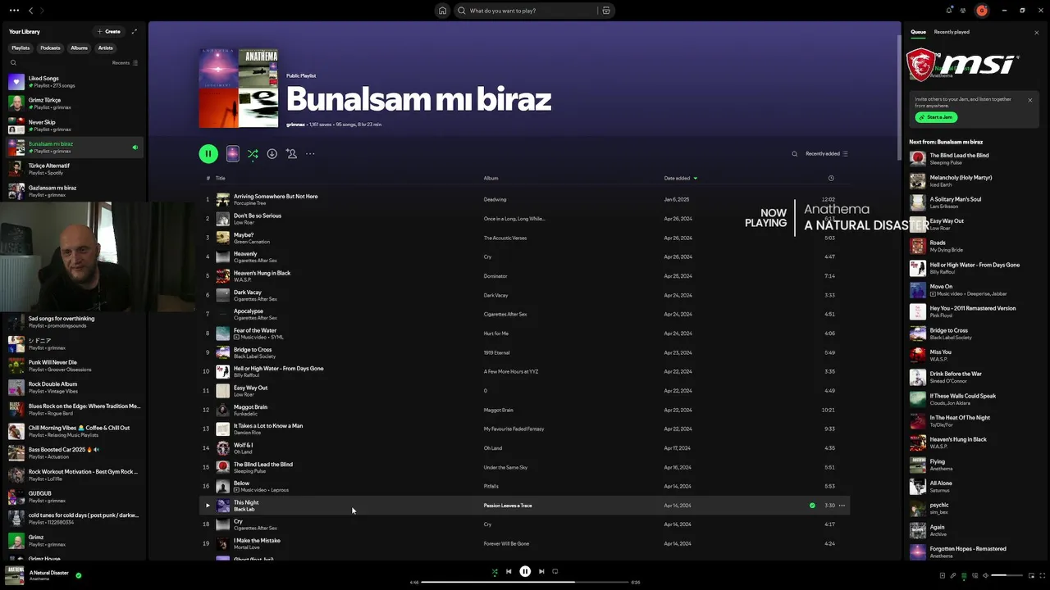Open the Create menu in library
The width and height of the screenshot is (1050, 590).
pyautogui.click(x=109, y=31)
